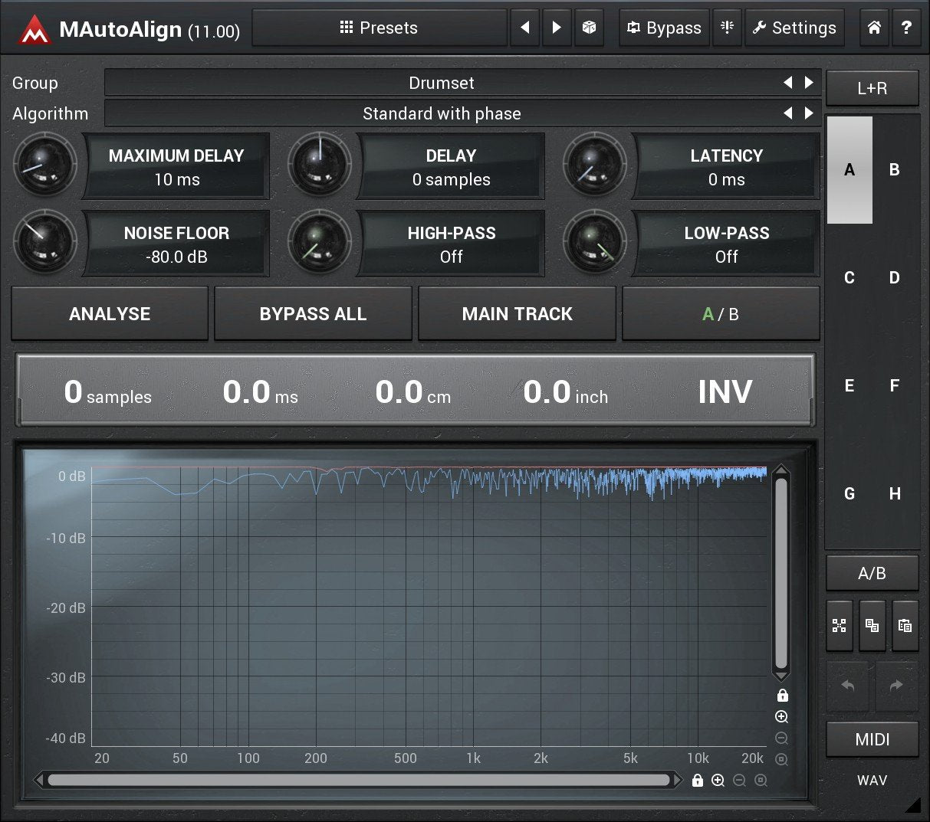Click the zoom-in magnifier below the graph
Screen dimensions: 930x822
(718, 779)
